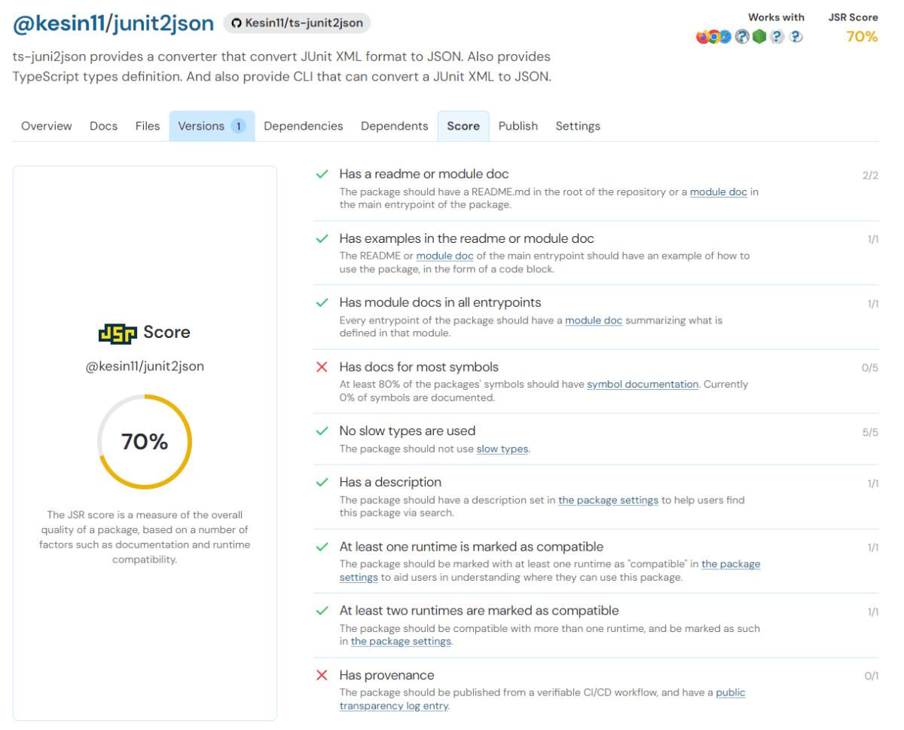The height and width of the screenshot is (730, 904).
Task: Open the Overview tab
Action: 47,126
